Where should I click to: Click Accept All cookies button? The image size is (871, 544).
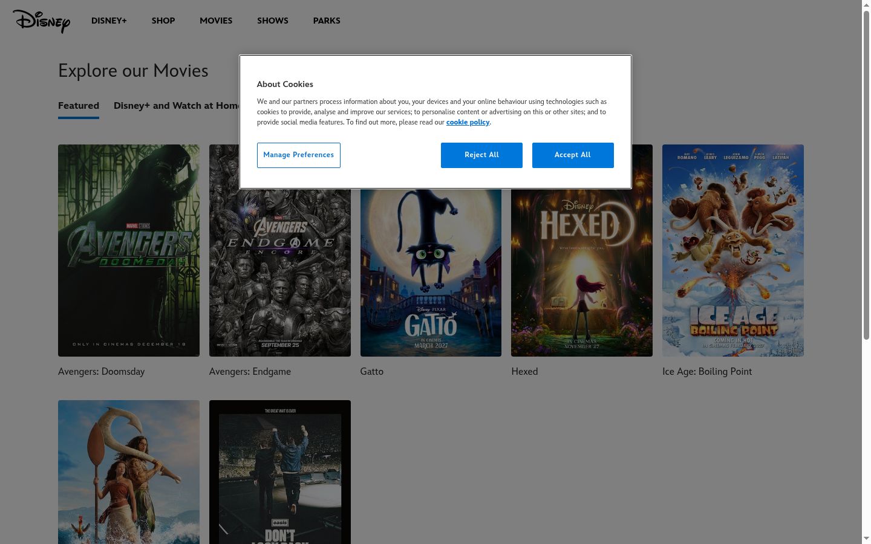click(573, 155)
